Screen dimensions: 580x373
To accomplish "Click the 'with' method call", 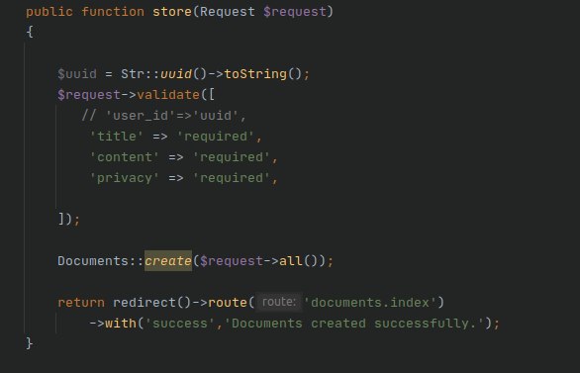I will pyautogui.click(x=121, y=324).
